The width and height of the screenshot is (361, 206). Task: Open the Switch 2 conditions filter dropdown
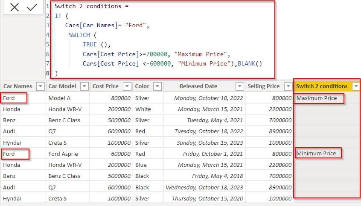[356, 86]
